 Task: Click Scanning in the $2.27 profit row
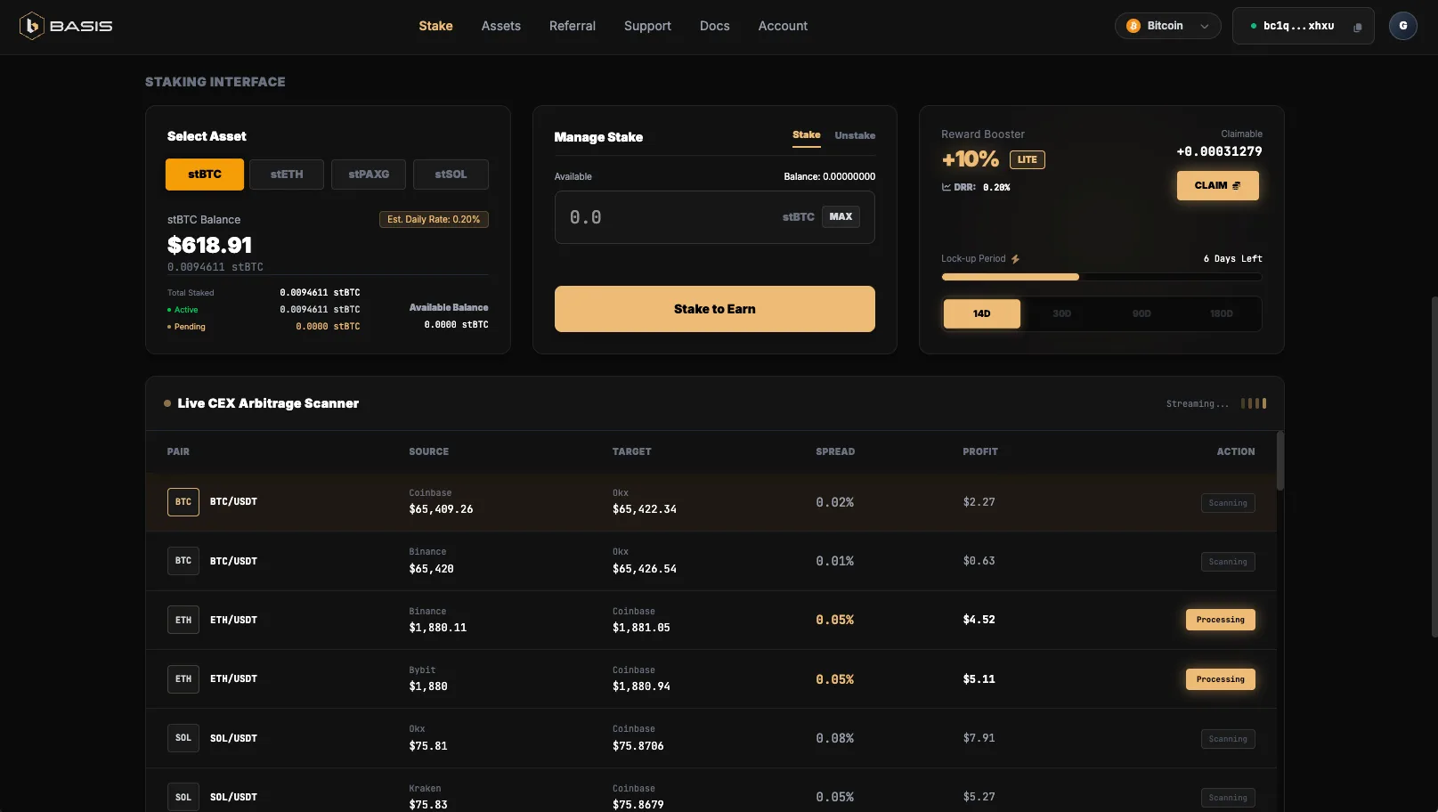1228,503
